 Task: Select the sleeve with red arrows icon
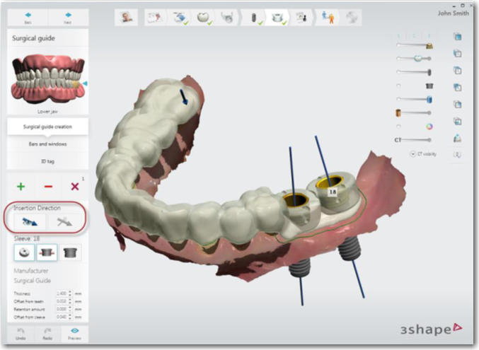coord(47,252)
